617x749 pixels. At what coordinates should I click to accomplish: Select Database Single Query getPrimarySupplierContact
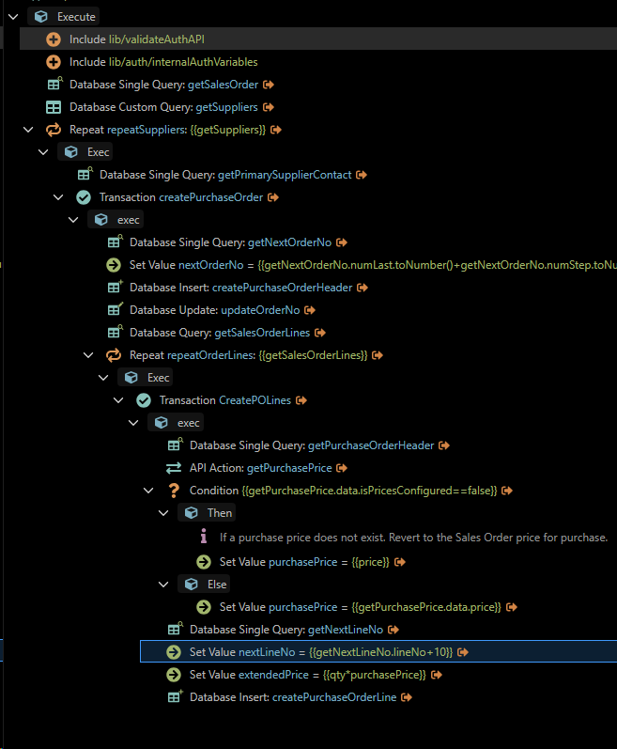tap(225, 175)
